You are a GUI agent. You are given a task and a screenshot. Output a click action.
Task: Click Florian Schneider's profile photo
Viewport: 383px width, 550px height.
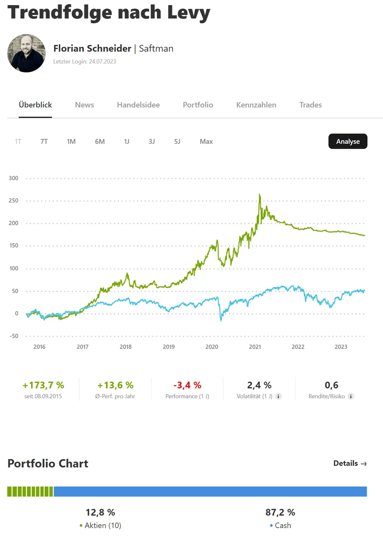click(26, 53)
